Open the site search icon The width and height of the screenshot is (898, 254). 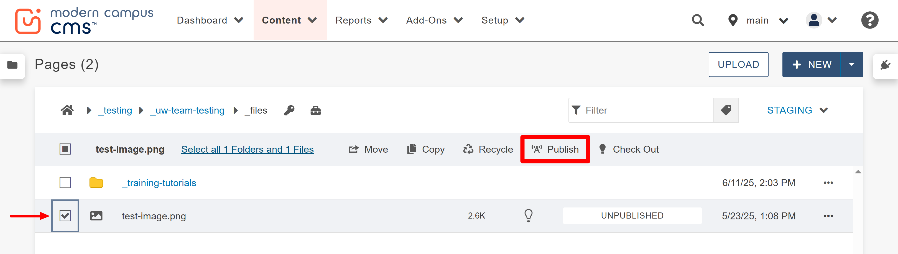point(697,20)
